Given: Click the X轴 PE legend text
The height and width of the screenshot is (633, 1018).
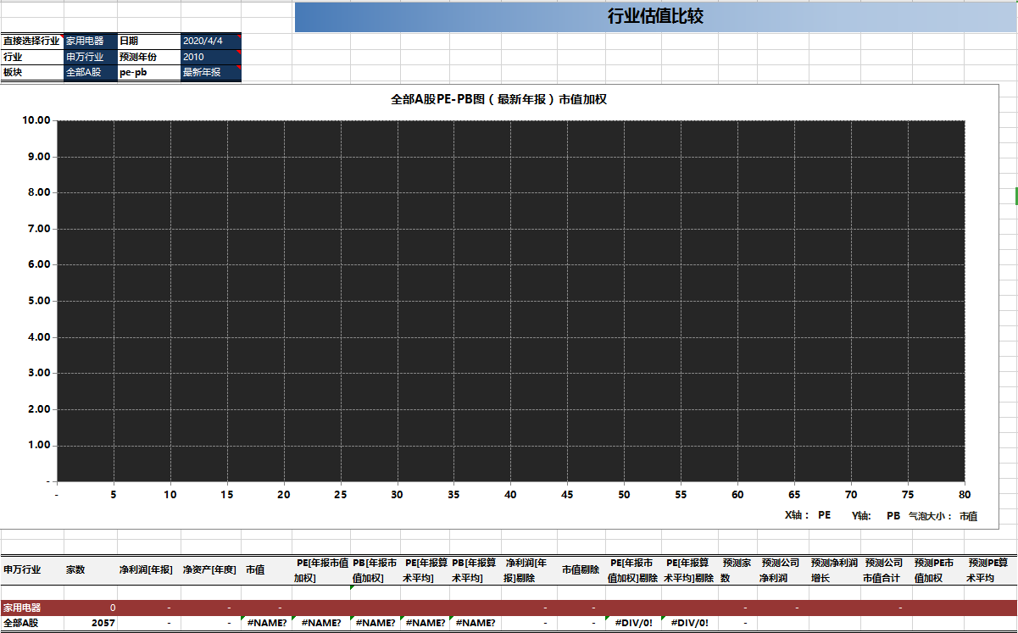Looking at the screenshot, I should [x=808, y=515].
